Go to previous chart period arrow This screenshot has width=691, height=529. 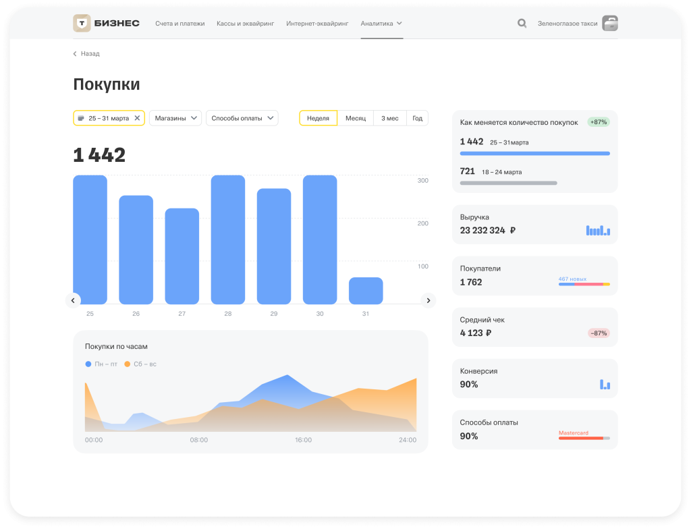point(73,300)
